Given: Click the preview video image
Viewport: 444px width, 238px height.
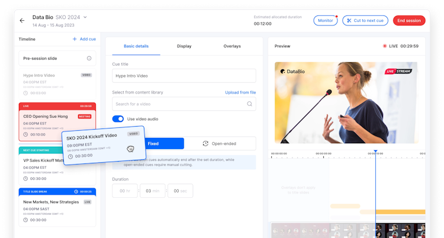Looking at the screenshot, I should pyautogui.click(x=346, y=102).
